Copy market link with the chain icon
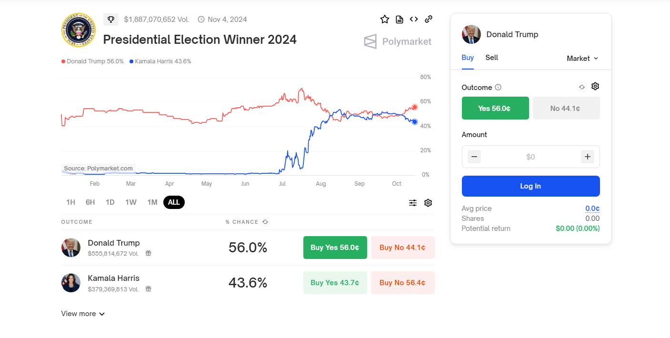This screenshot has width=670, height=338. (x=429, y=19)
